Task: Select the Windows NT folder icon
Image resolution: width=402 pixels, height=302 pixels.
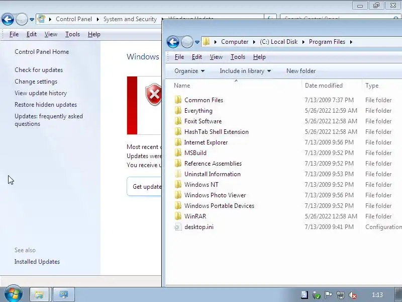Action: coord(178,184)
